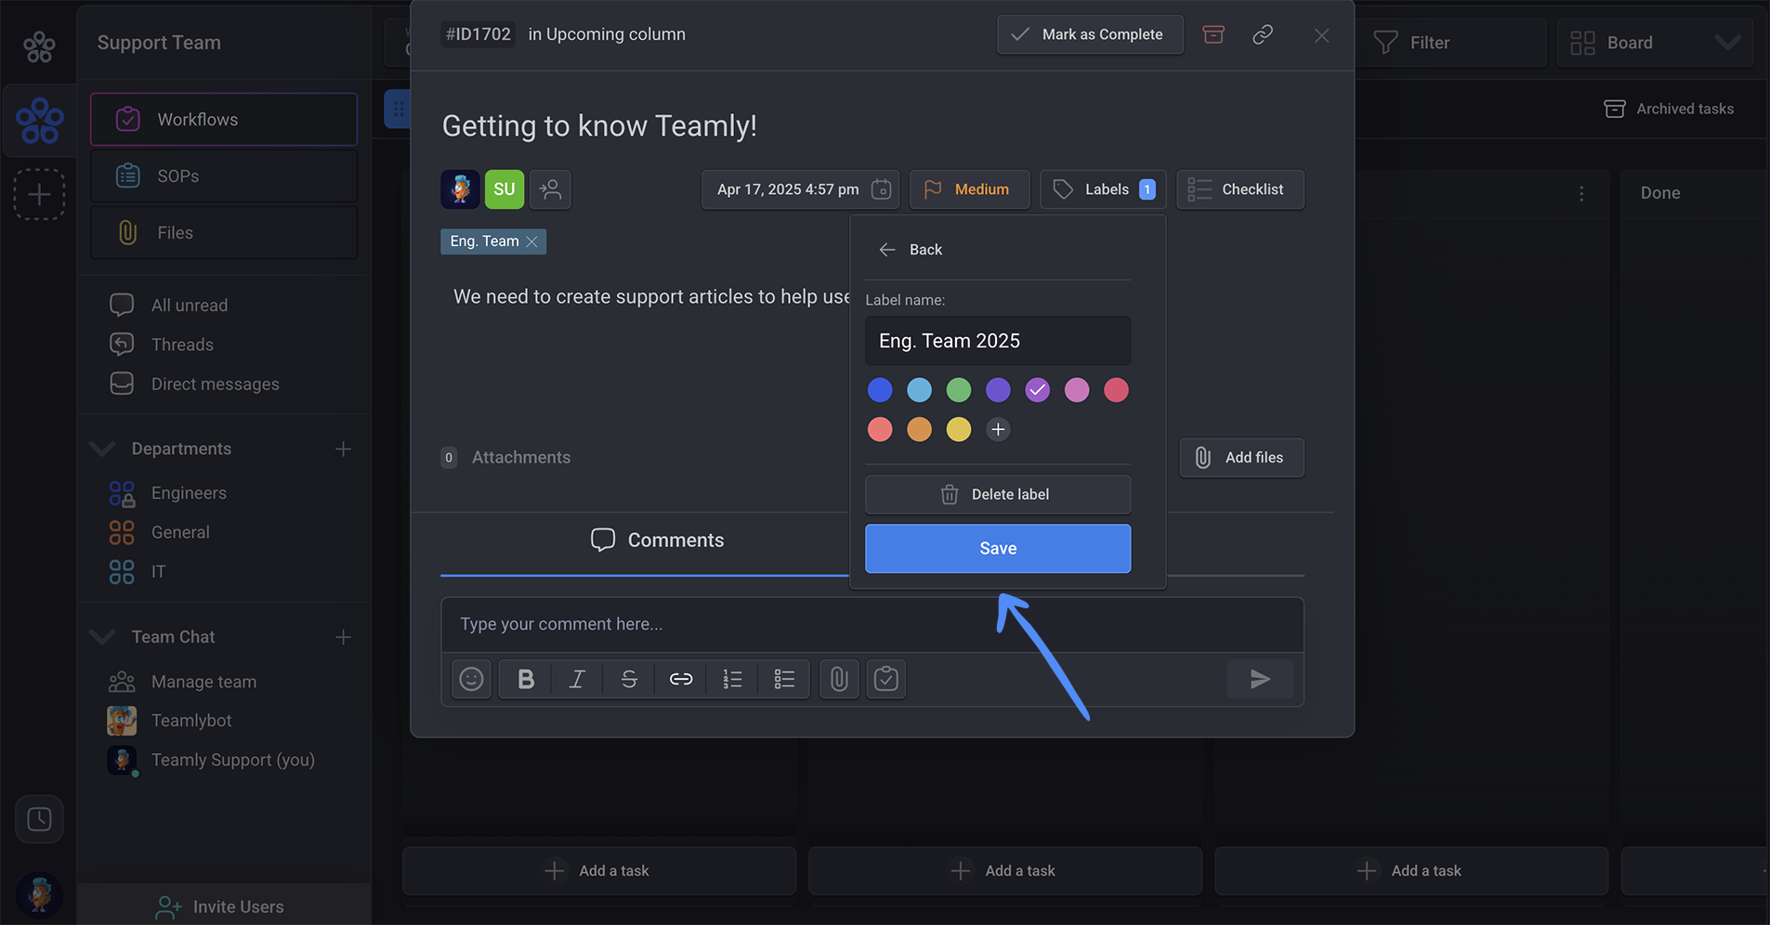
Task: Close the task detail modal
Action: pos(1321,35)
